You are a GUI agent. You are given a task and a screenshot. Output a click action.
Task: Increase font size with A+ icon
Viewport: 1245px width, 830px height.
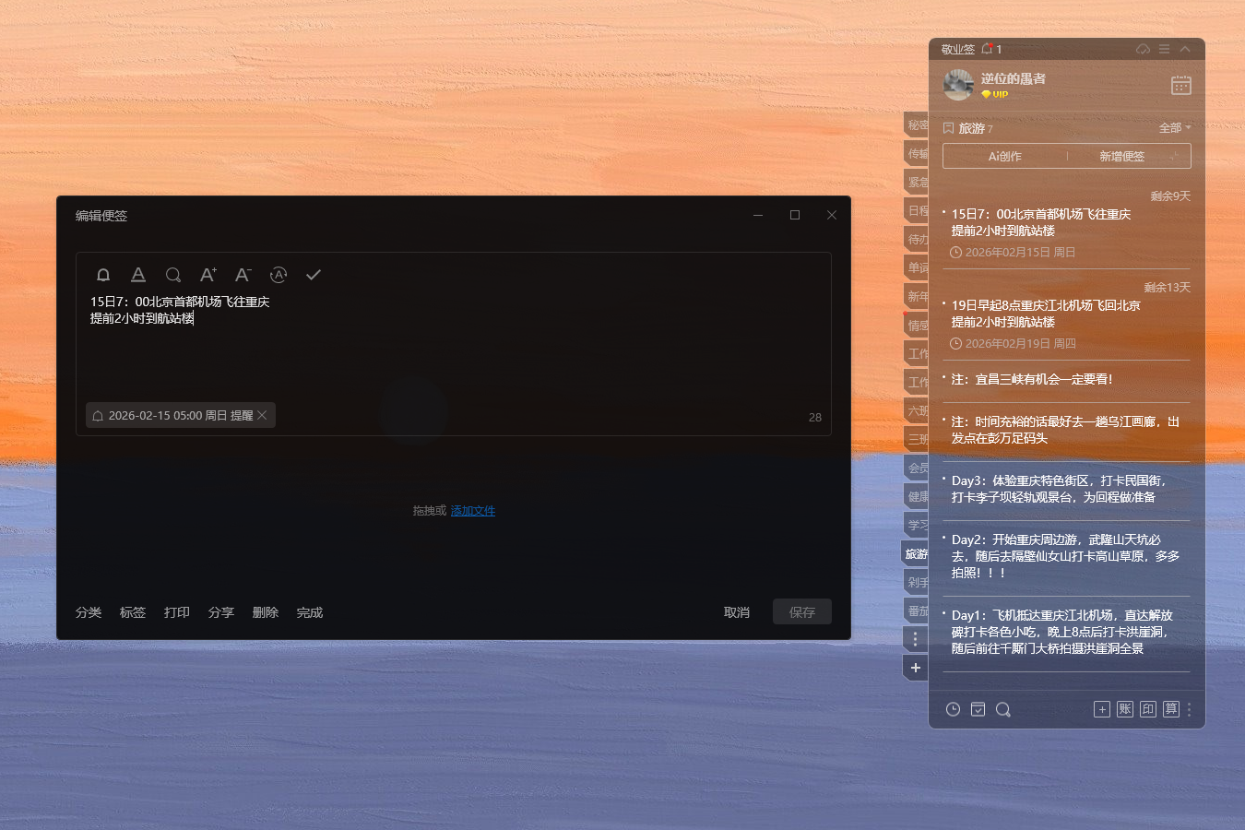pos(207,275)
